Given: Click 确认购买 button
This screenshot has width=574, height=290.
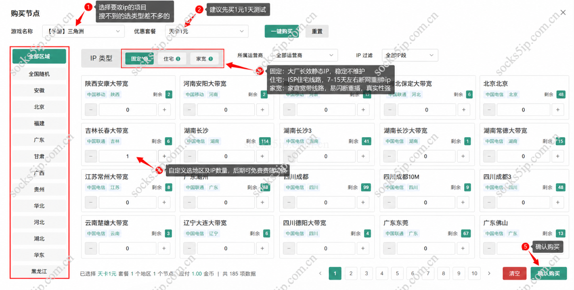Looking at the screenshot, I should coord(549,273).
